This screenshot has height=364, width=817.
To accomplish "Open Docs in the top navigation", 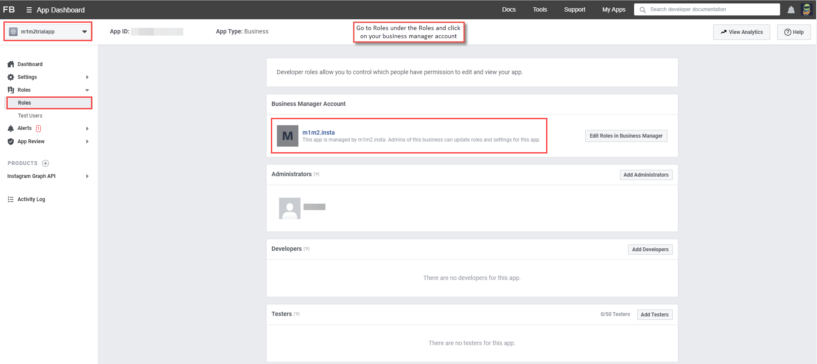I will (509, 9).
